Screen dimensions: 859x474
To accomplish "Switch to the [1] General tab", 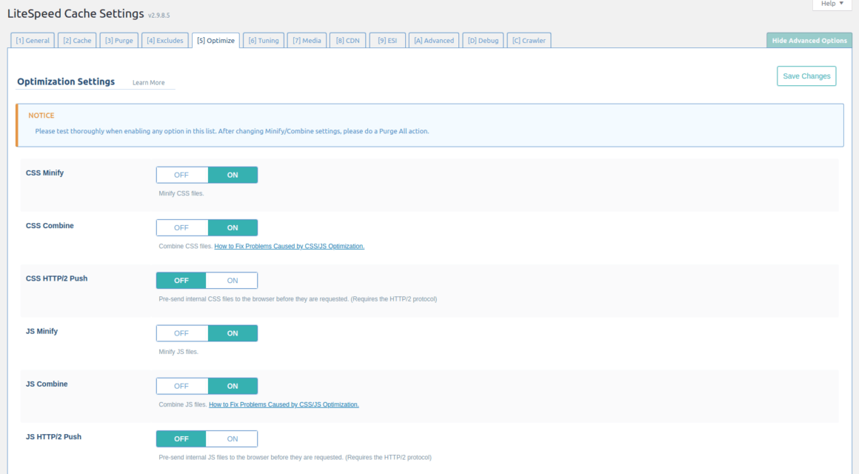I will [32, 40].
